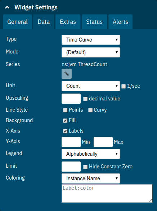The width and height of the screenshot is (157, 211).
Task: Select the Extras tab
Action: 68,22
